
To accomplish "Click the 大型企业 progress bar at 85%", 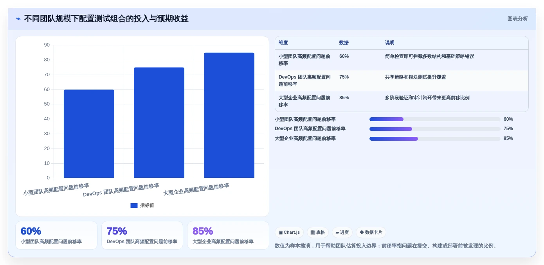I will tap(435, 139).
